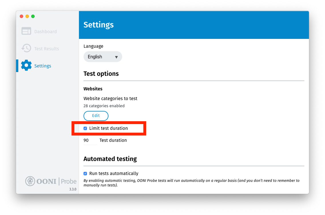Image resolution: width=325 pixels, height=215 pixels.
Task: Click the Dashboard window icon in sidebar
Action: (26, 31)
